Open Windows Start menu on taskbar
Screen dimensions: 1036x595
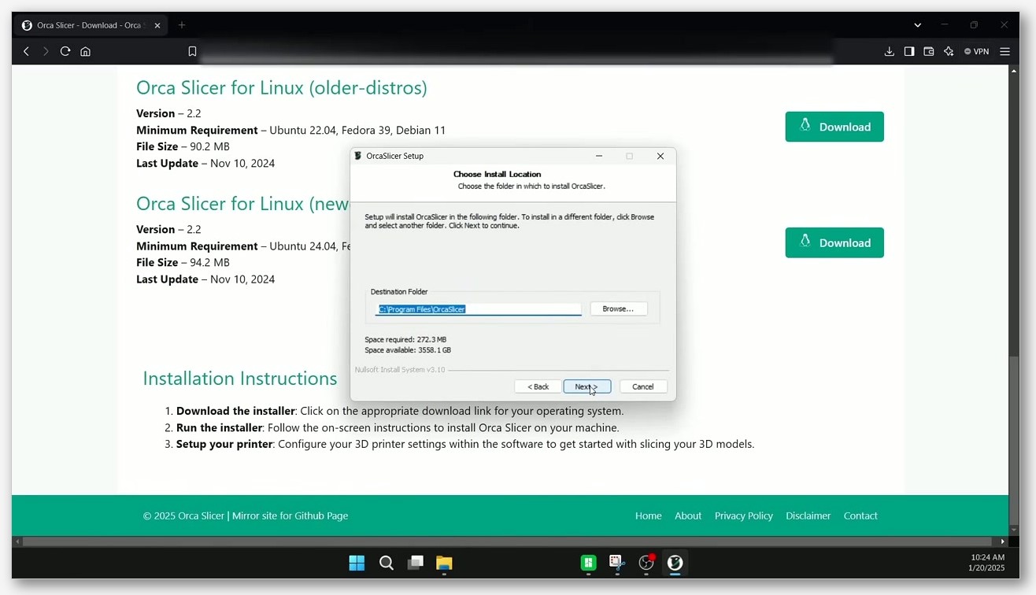click(x=357, y=563)
